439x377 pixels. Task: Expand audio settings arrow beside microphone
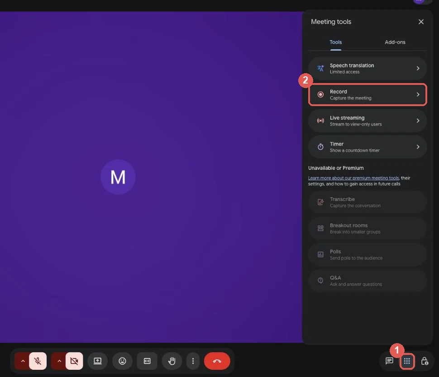point(23,361)
